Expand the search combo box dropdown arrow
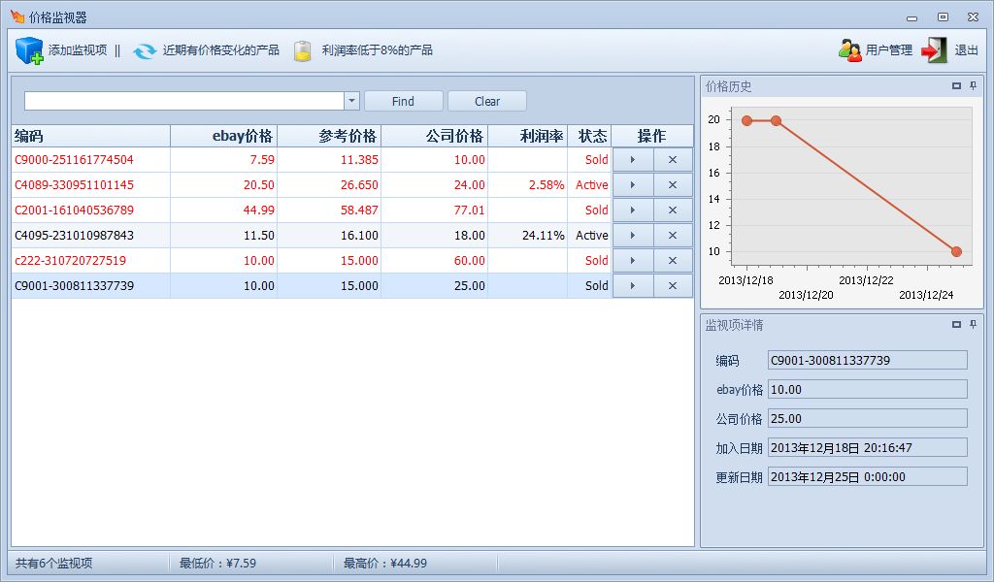The height and width of the screenshot is (582, 994). click(351, 101)
